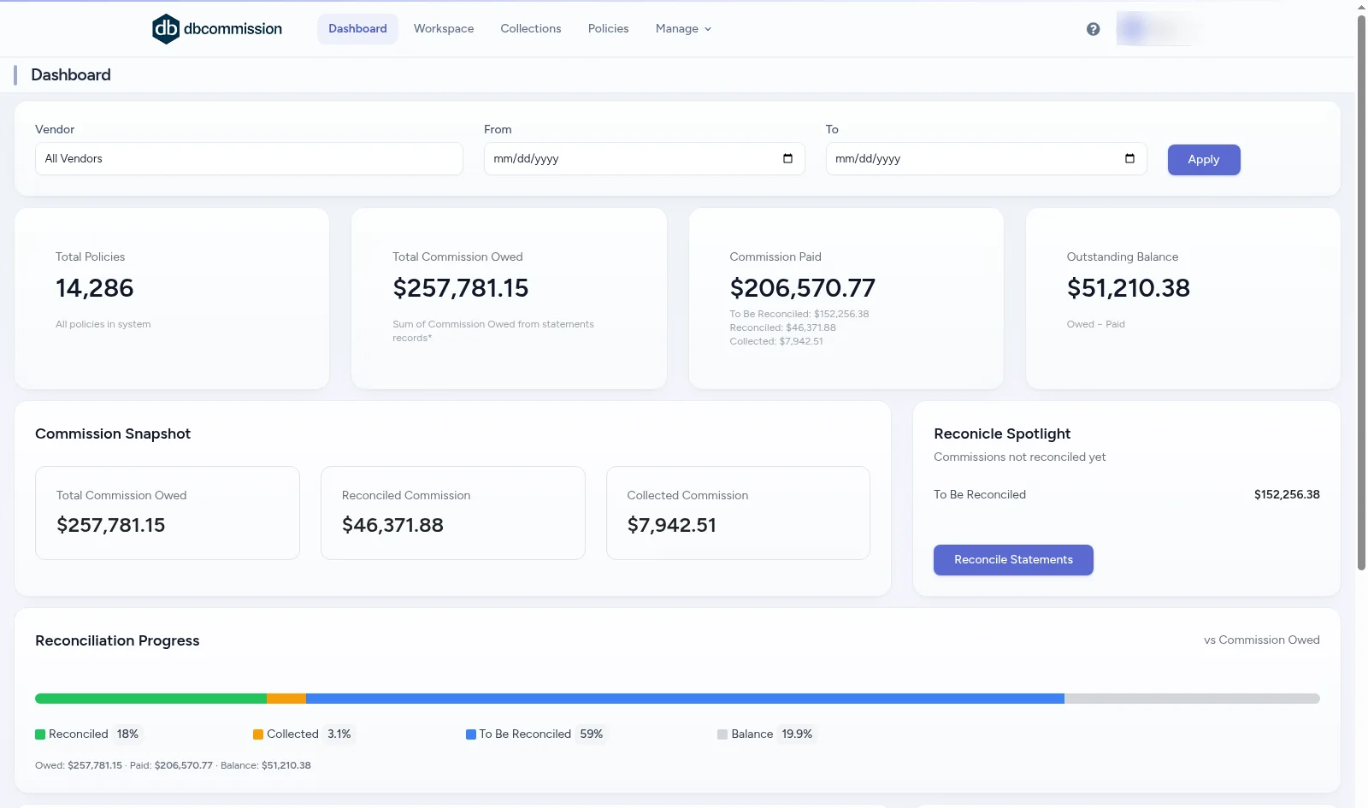The width and height of the screenshot is (1368, 808).
Task: Click the gray Balance progress bar segment
Action: click(1192, 699)
